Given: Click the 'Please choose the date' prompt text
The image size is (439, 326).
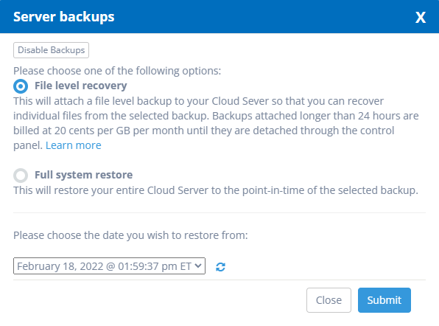Looking at the screenshot, I should point(130,235).
